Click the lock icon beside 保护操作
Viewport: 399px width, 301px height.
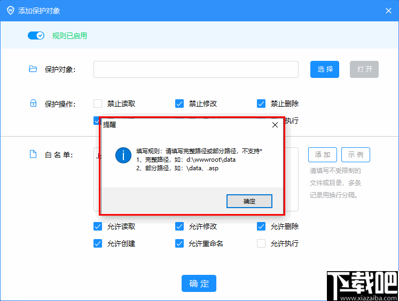click(x=33, y=103)
